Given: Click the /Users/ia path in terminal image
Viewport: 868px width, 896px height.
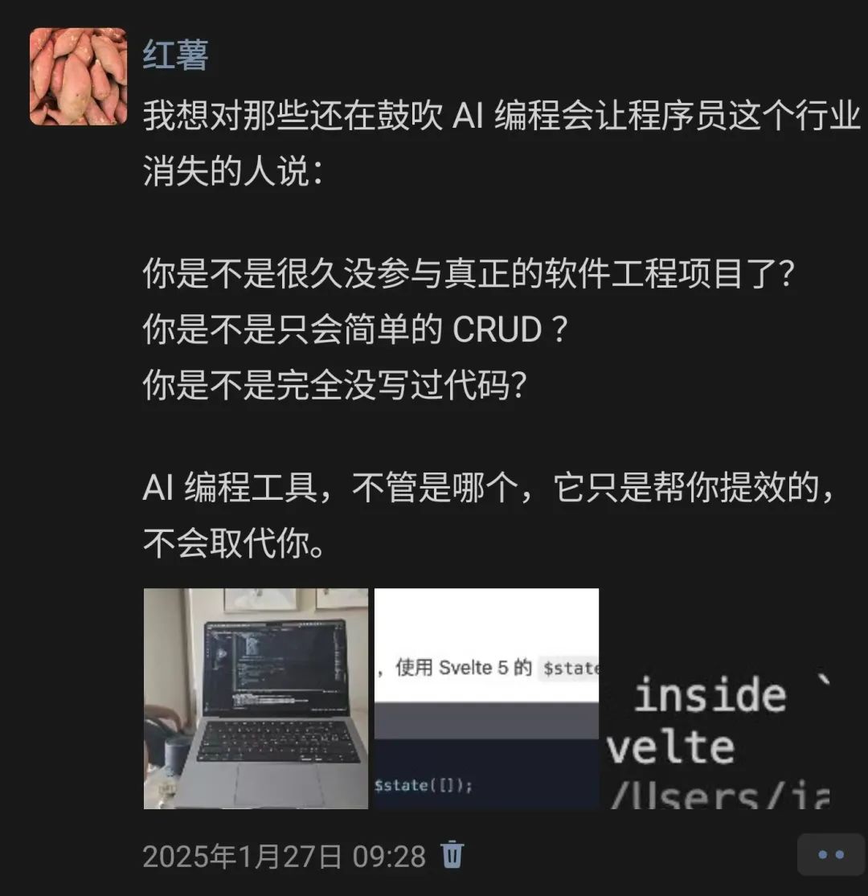Looking at the screenshot, I should (719, 796).
